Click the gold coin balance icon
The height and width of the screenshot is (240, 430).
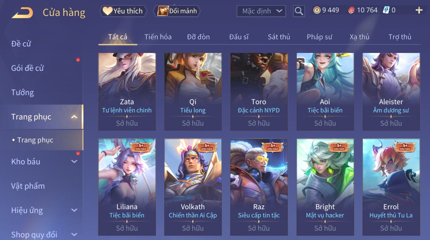pyautogui.click(x=317, y=10)
